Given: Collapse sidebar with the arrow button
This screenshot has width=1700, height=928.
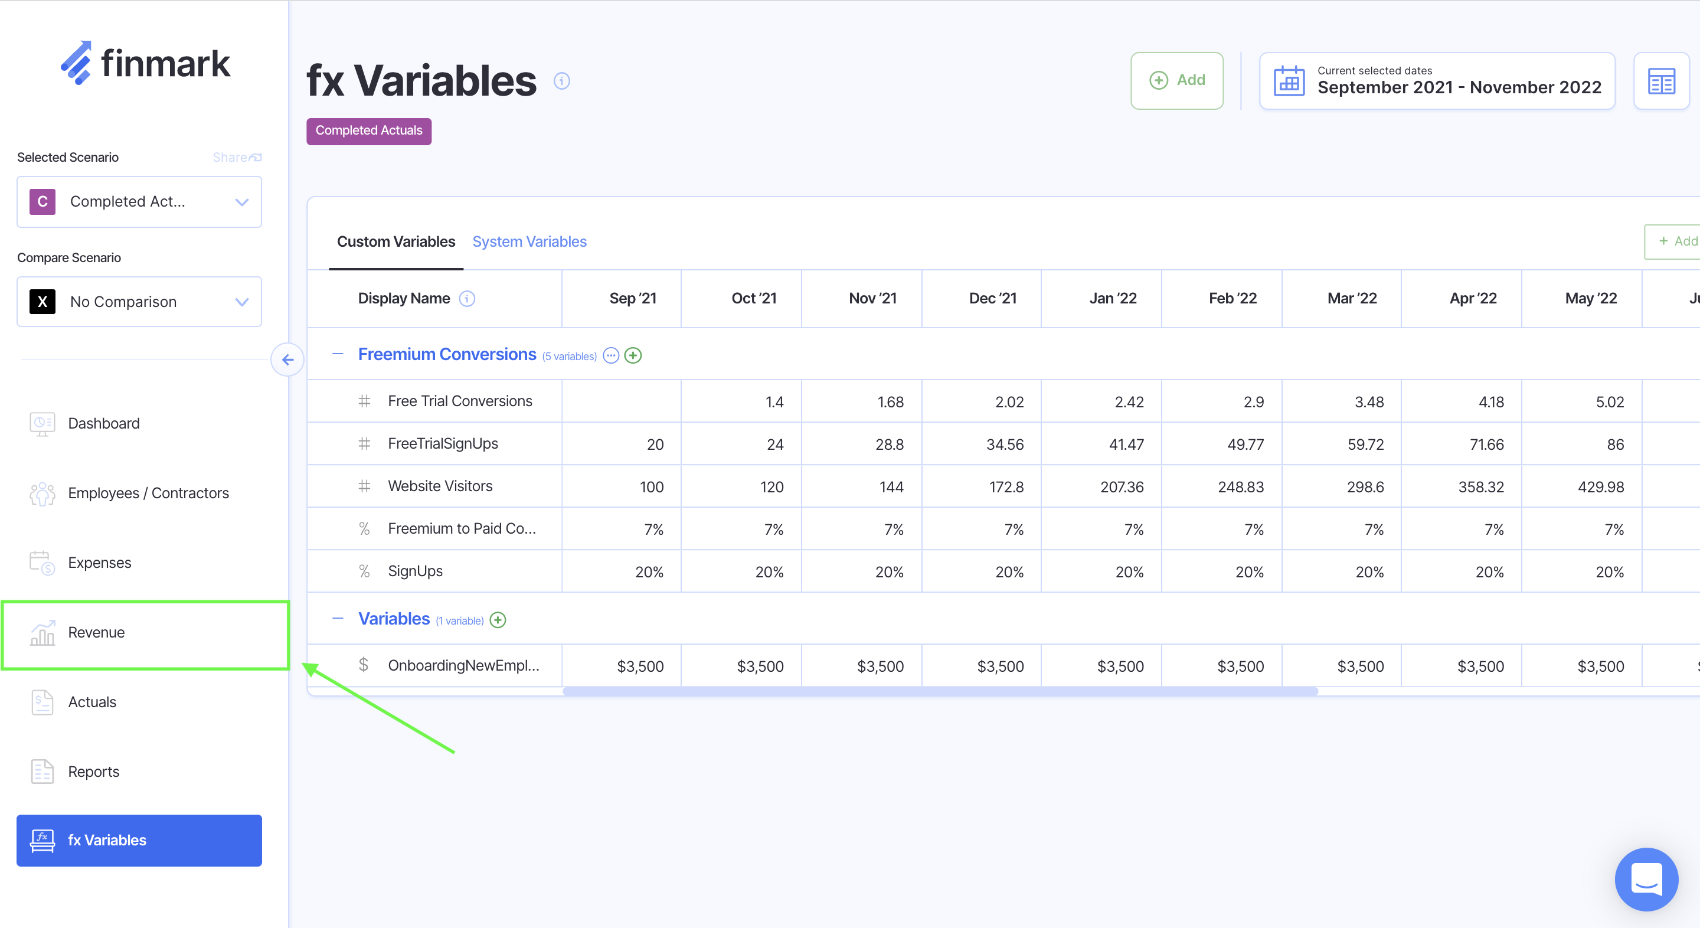Looking at the screenshot, I should click(287, 360).
